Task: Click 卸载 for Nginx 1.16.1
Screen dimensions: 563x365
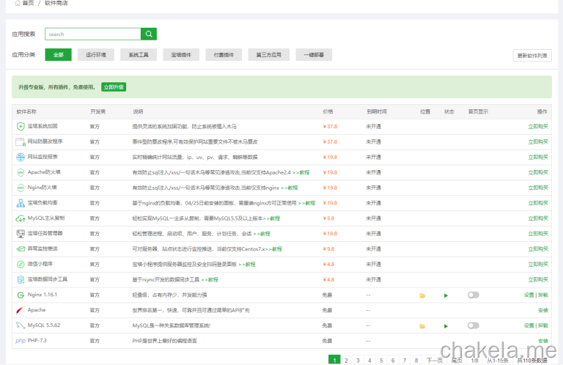Action: tap(543, 295)
